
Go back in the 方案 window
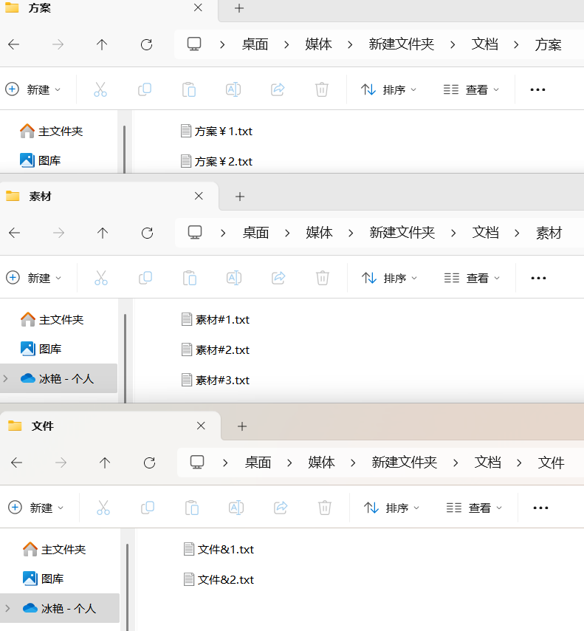[x=14, y=44]
